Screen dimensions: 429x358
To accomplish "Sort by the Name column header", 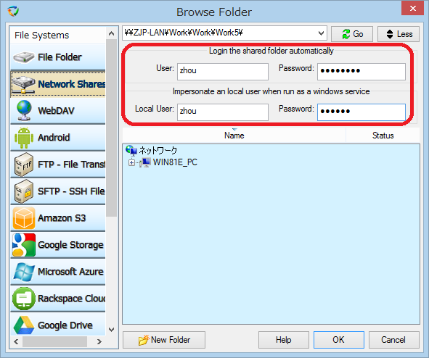I will pyautogui.click(x=234, y=136).
